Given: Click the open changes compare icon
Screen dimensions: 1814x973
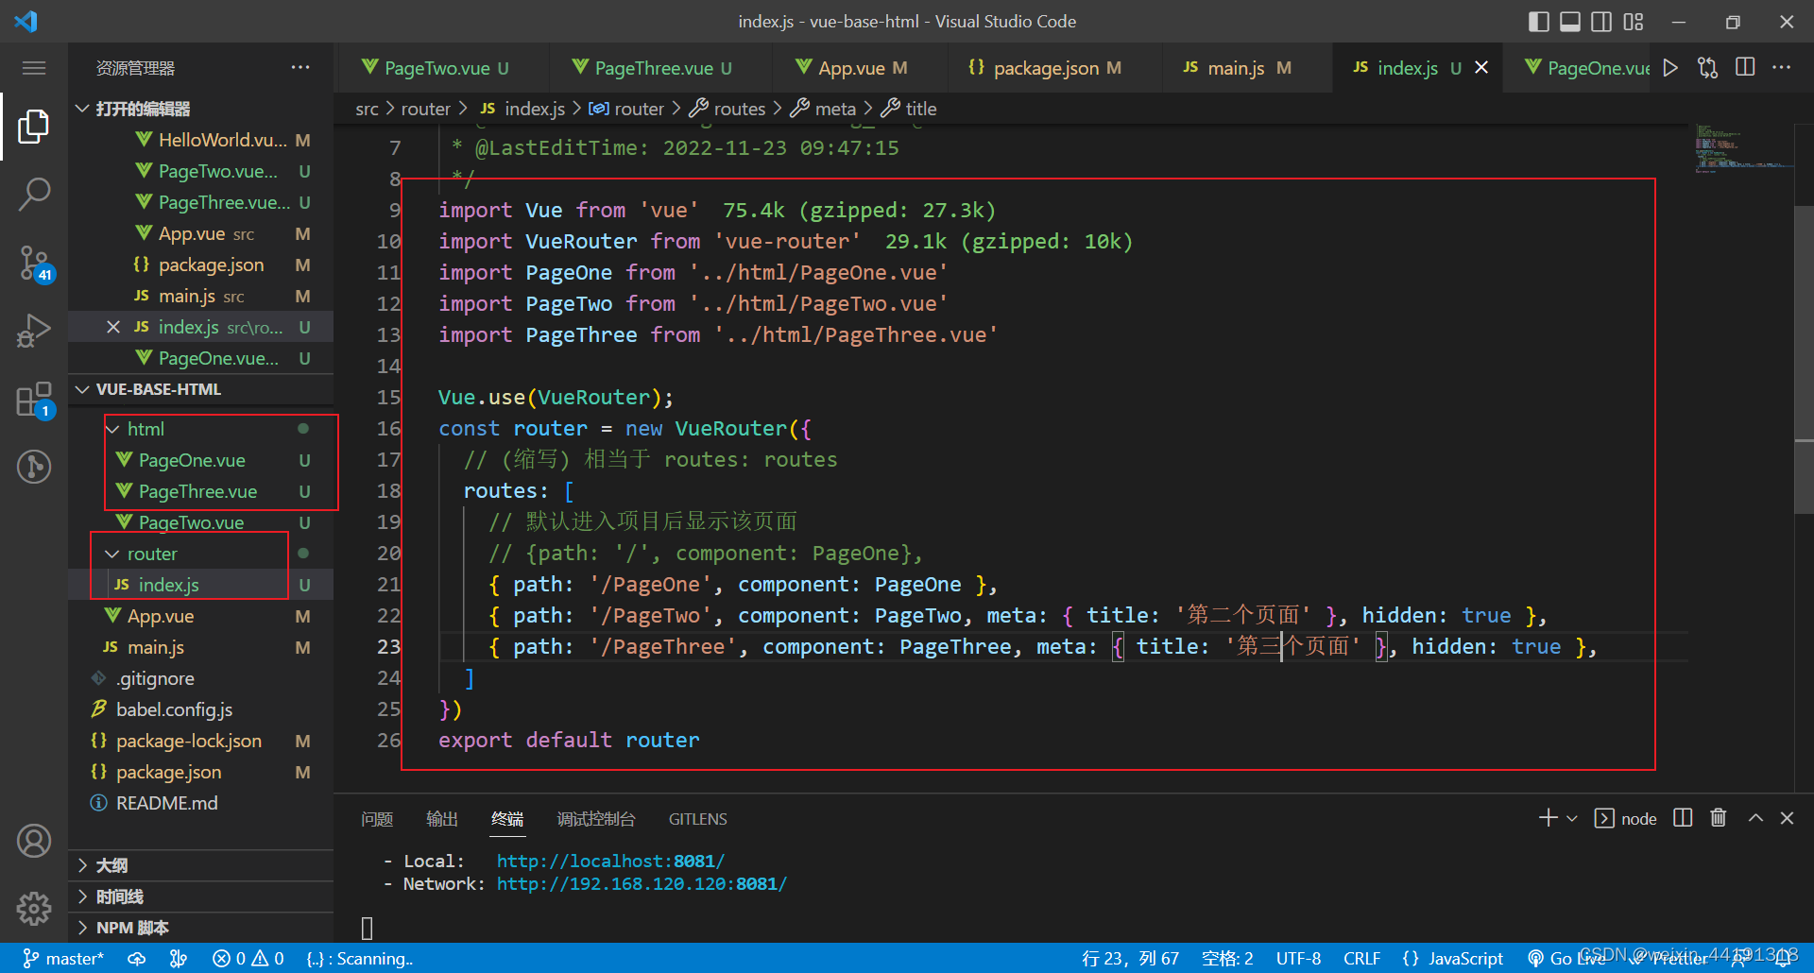Looking at the screenshot, I should point(1707,68).
